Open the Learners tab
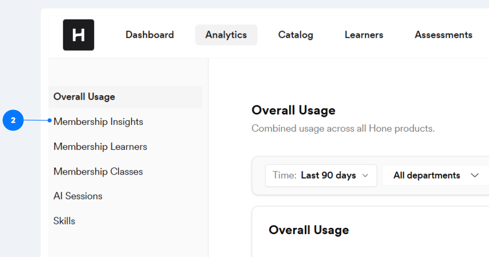Image resolution: width=489 pixels, height=257 pixels. pyautogui.click(x=364, y=35)
